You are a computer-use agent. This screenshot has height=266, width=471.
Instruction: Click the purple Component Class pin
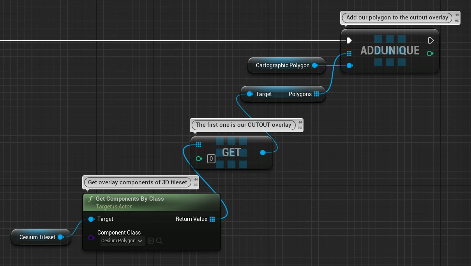[x=91, y=238]
